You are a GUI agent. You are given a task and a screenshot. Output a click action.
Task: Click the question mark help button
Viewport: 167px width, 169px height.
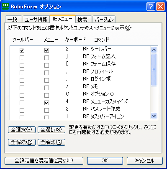[x=151, y=6]
